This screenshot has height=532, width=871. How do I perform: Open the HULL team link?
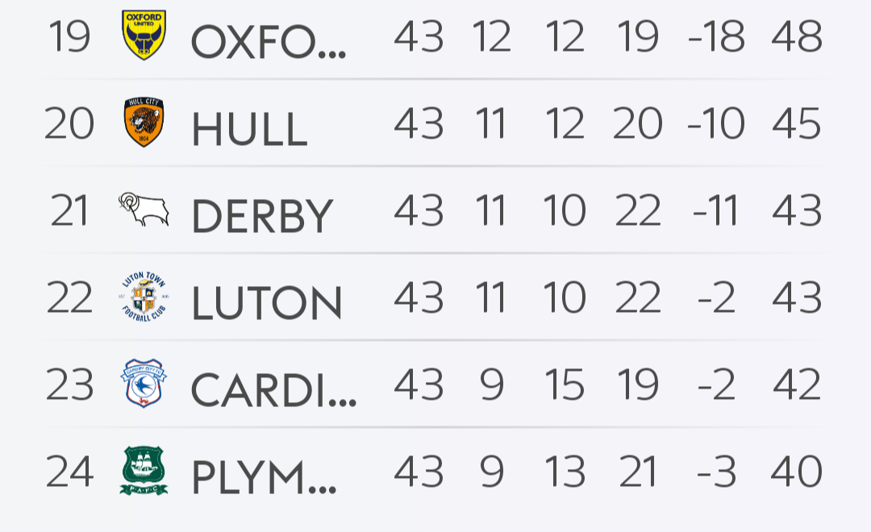[x=249, y=129]
